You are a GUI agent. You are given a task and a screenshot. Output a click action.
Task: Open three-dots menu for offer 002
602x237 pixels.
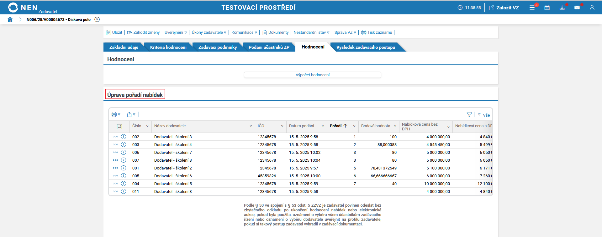pos(115,137)
